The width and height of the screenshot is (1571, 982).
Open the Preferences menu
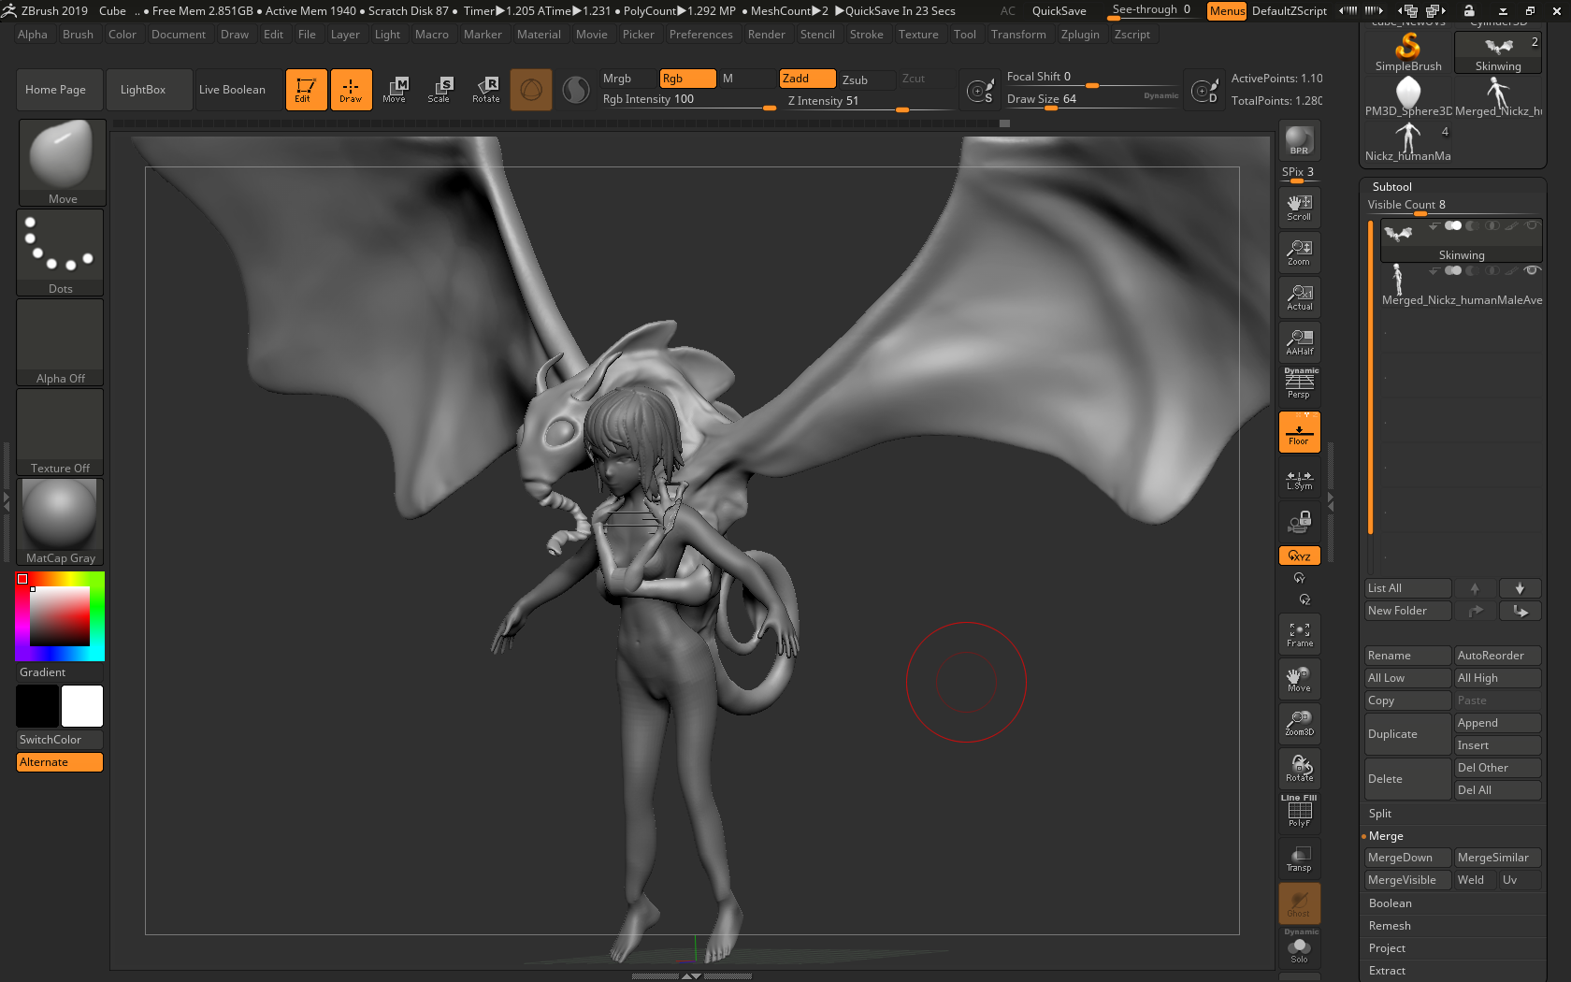(x=700, y=35)
